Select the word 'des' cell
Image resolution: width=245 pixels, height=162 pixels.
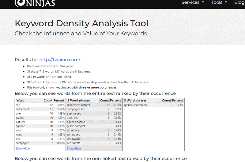(18, 139)
